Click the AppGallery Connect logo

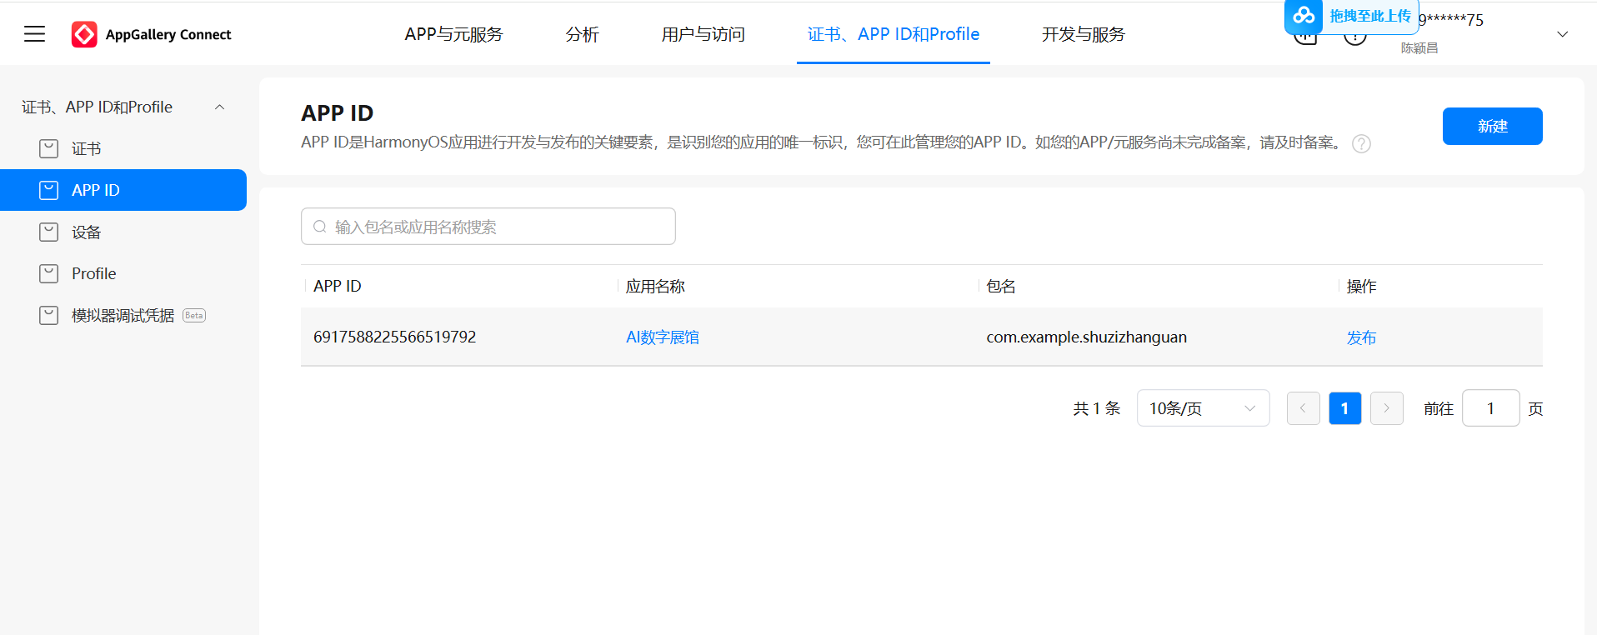[84, 34]
